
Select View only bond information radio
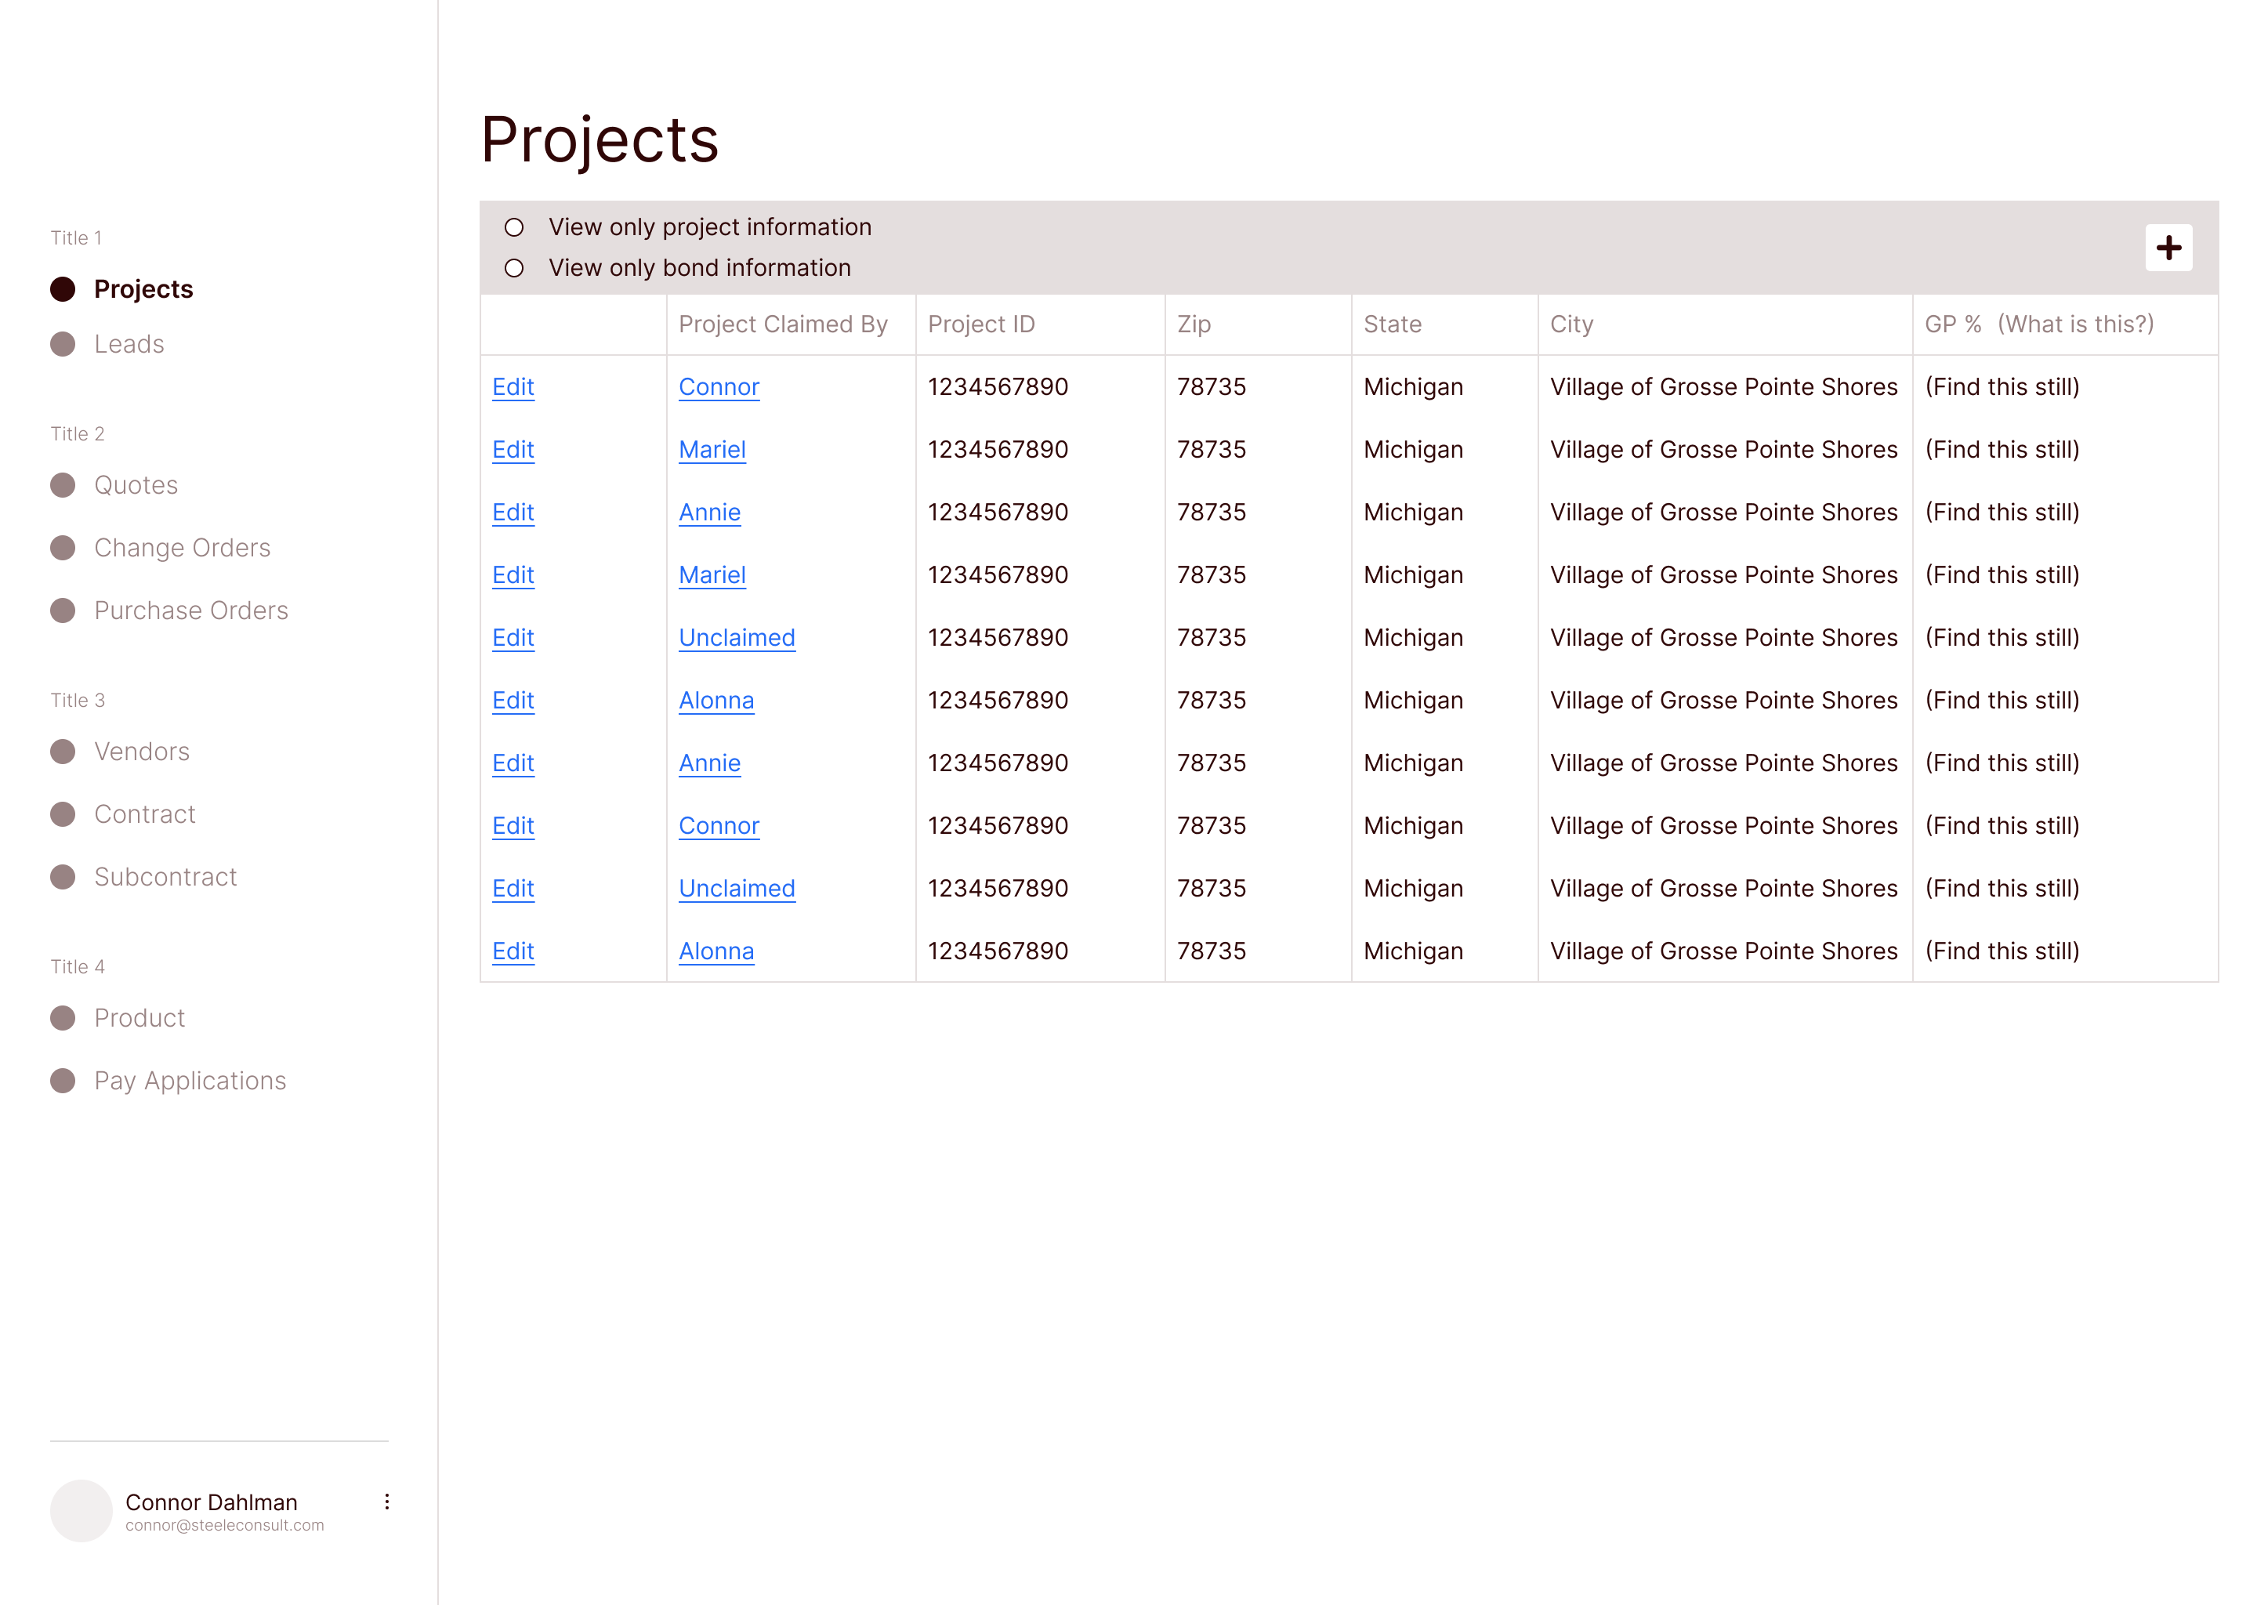coord(514,268)
